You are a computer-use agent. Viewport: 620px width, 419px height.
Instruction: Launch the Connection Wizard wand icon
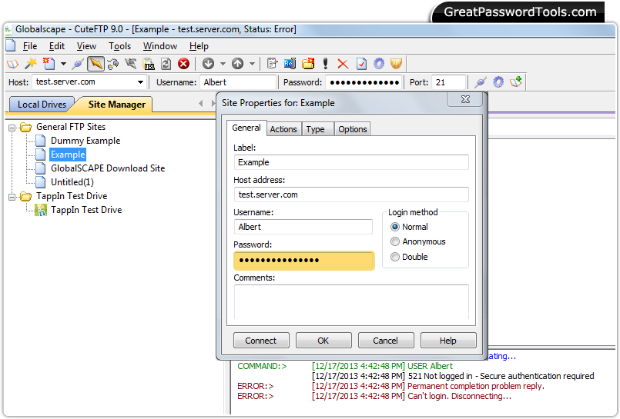coord(31,64)
